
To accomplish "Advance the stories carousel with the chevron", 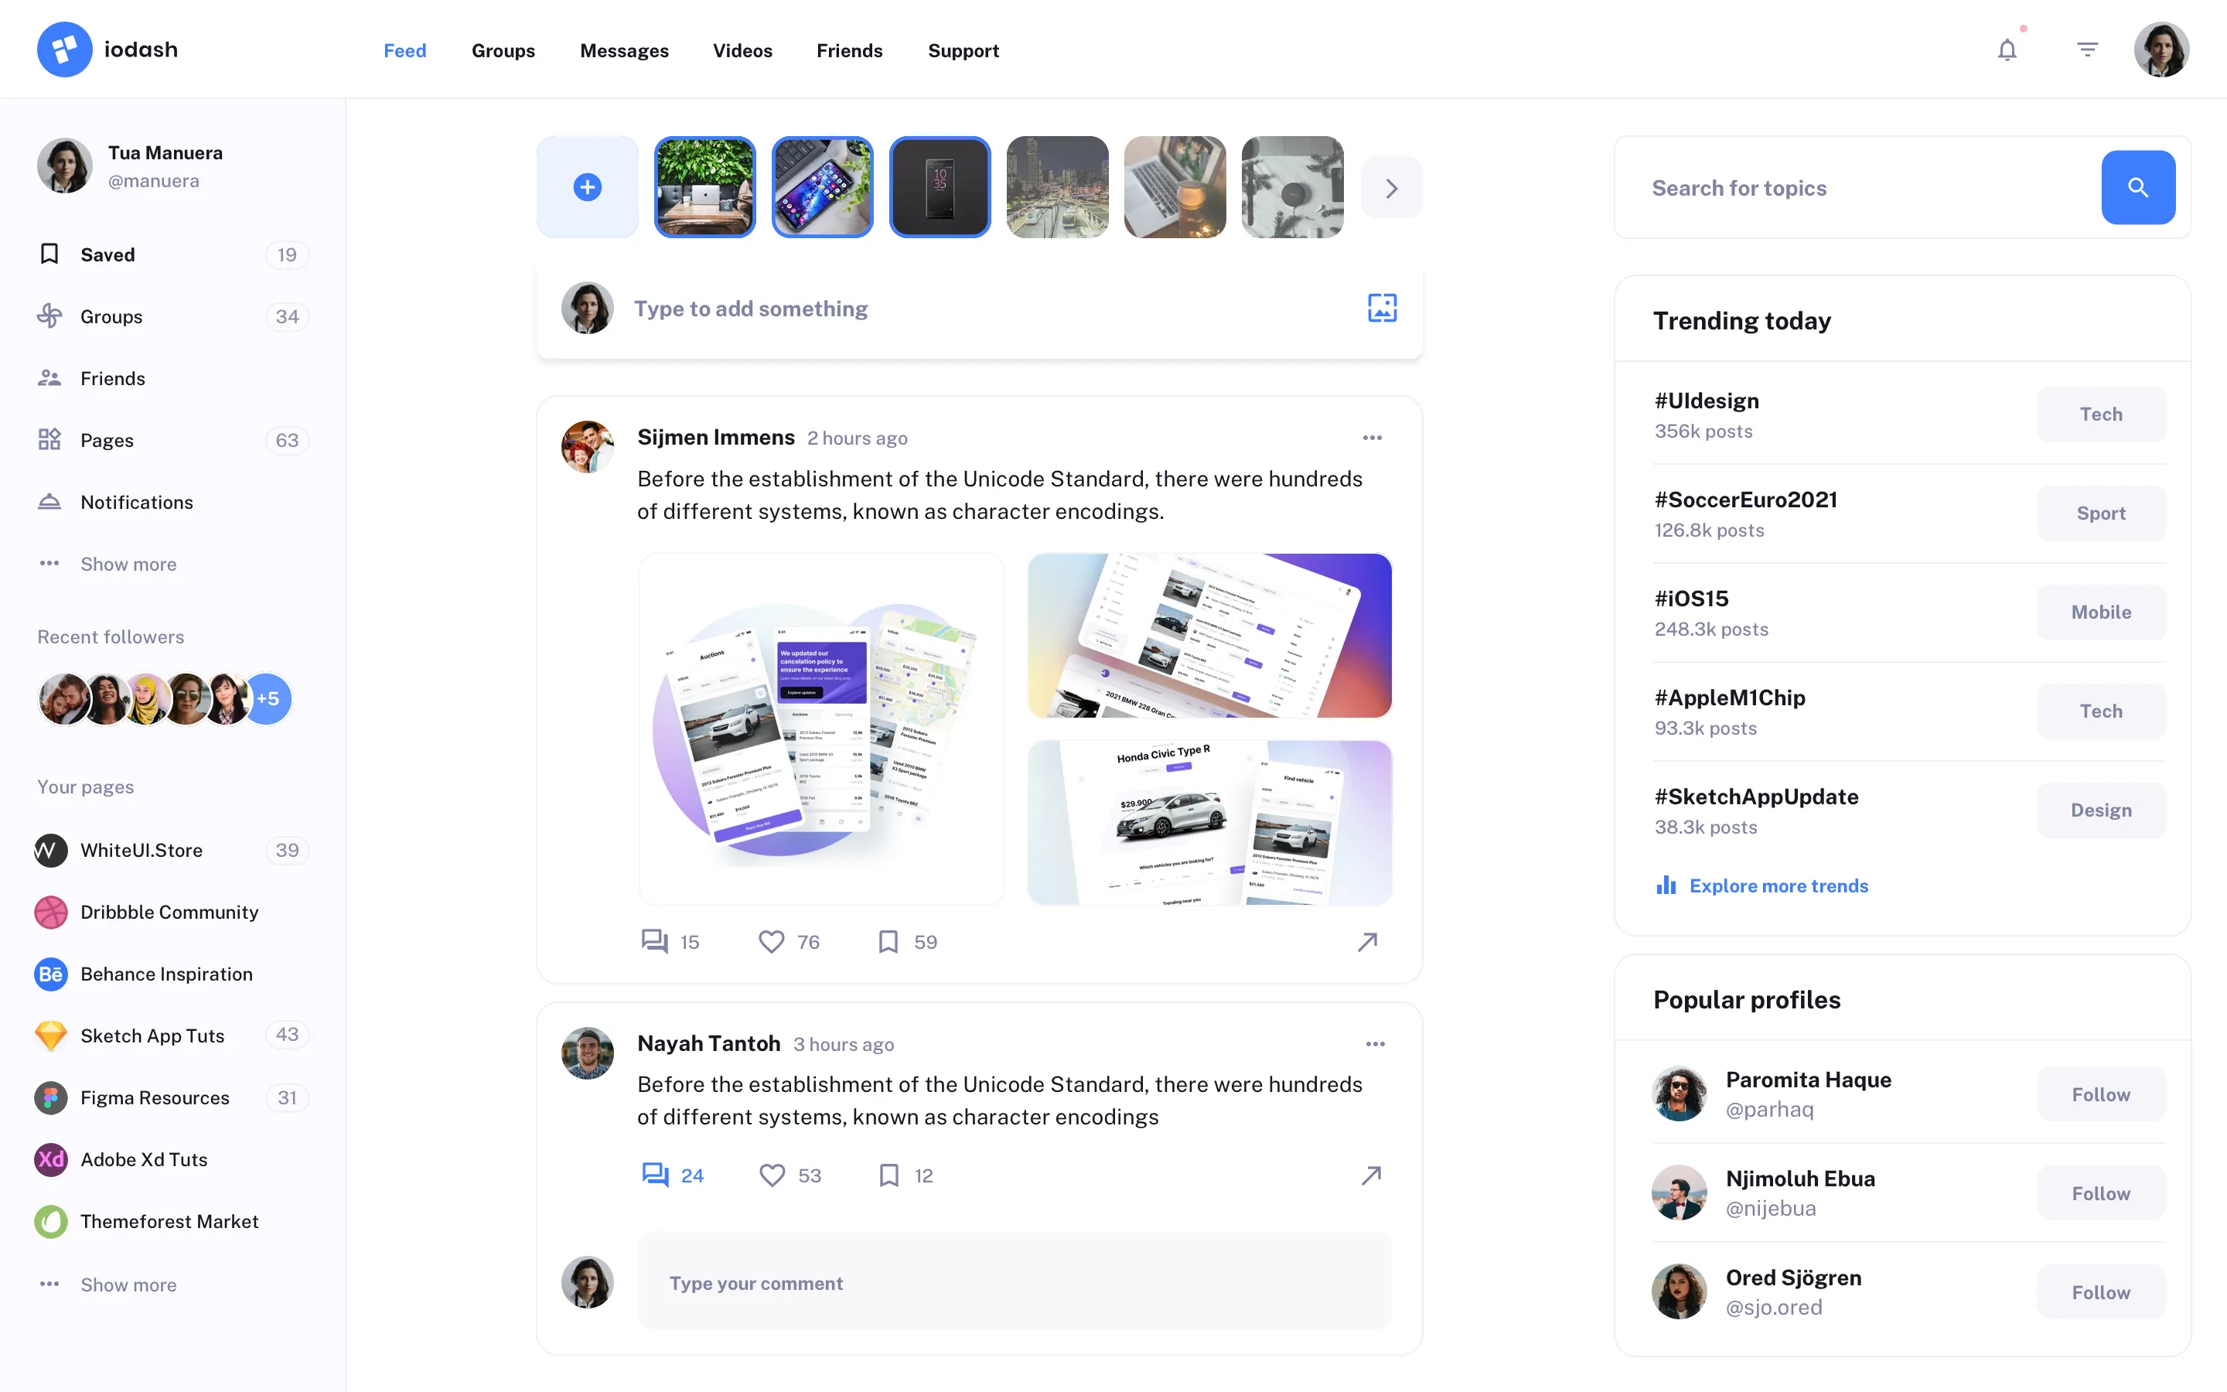I will click(1391, 187).
